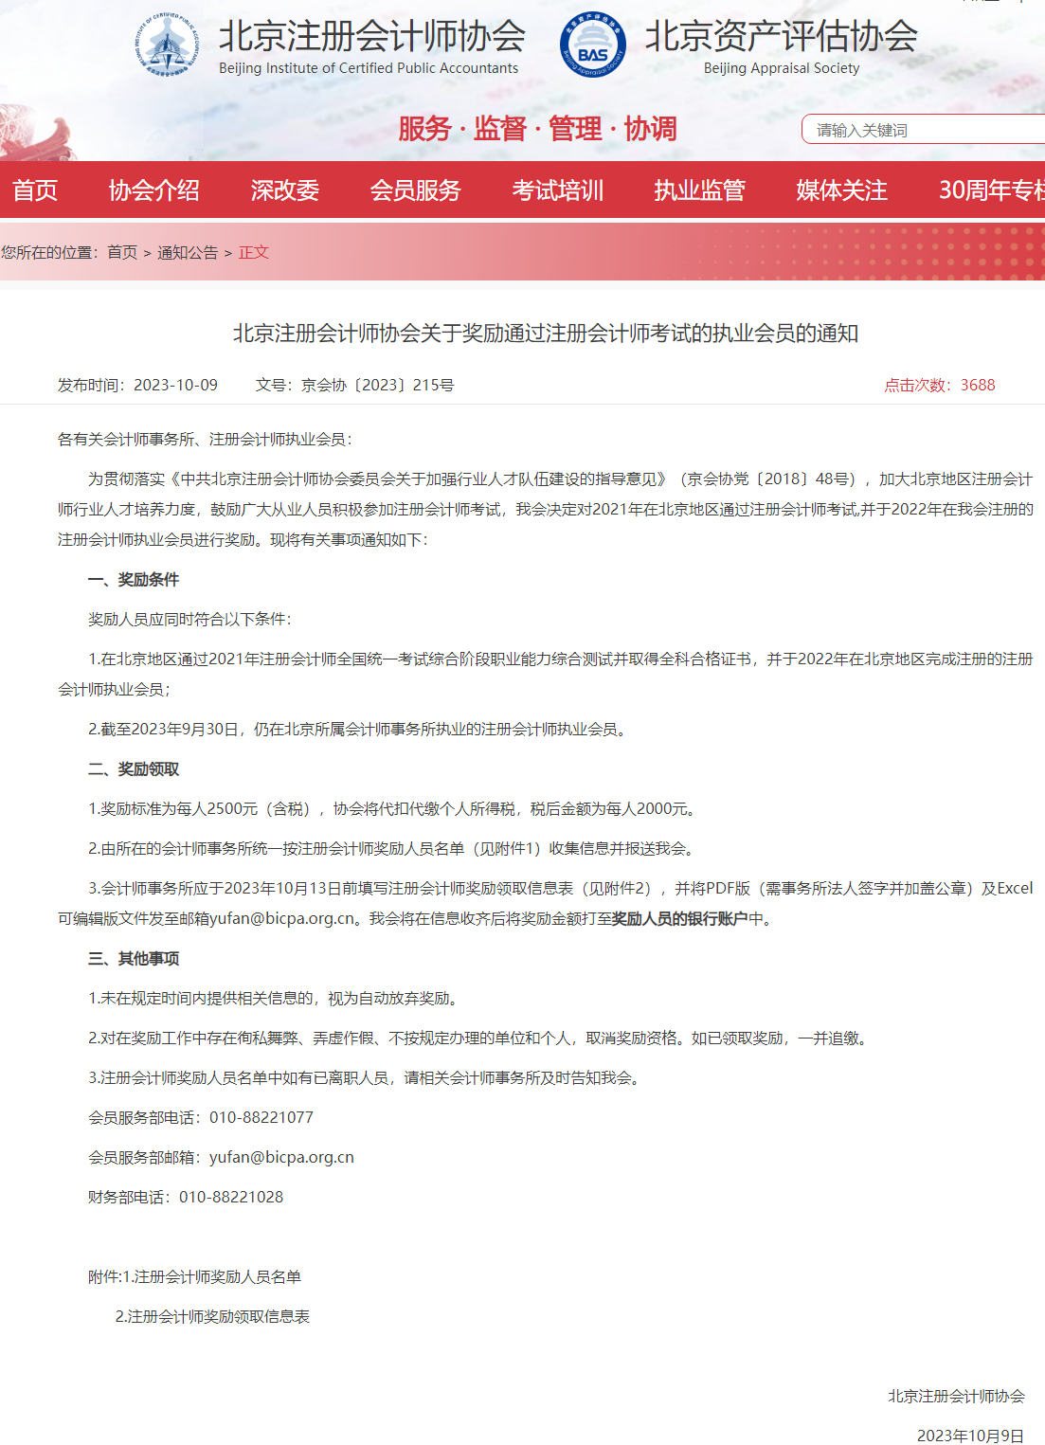The image size is (1045, 1445).
Task: Click the article title about 奖励通过注册会计师考试
Action: point(546,334)
